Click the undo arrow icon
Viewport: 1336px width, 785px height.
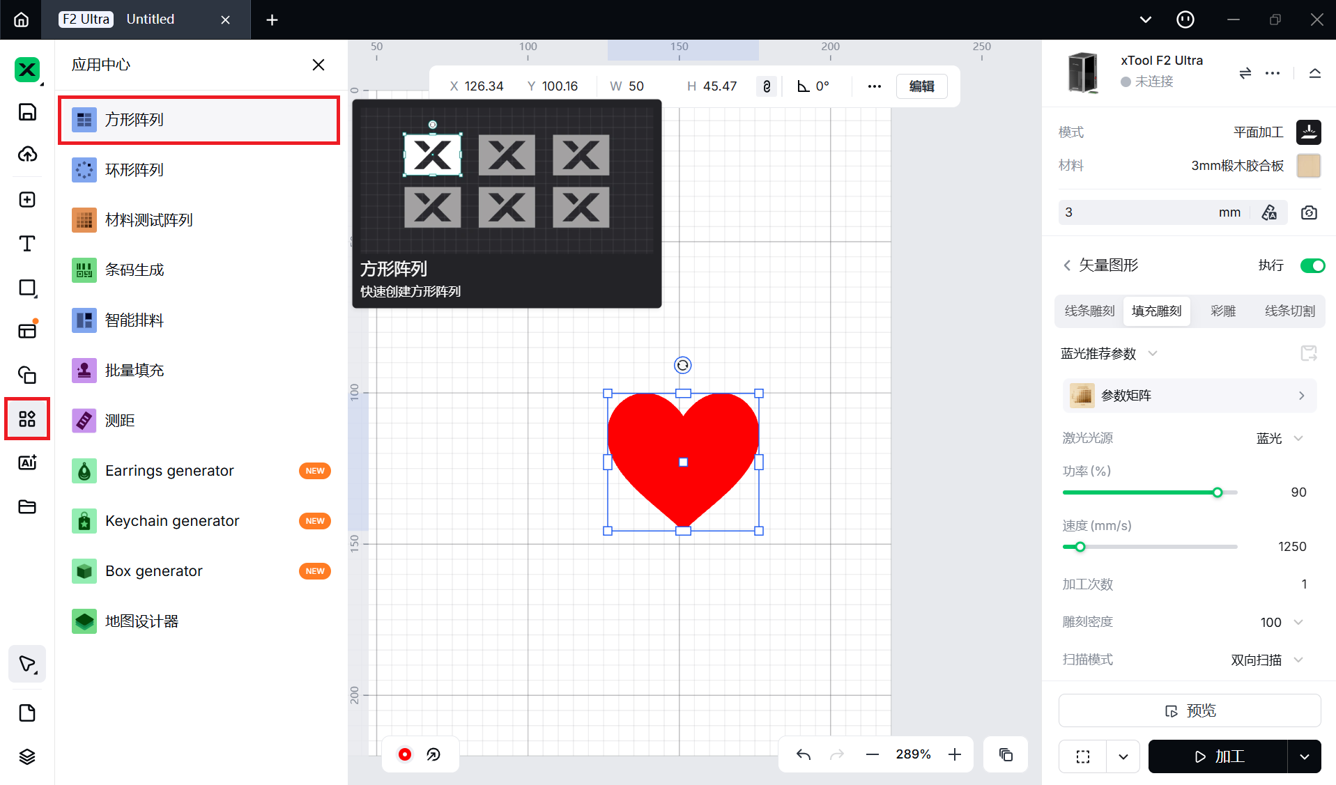pos(804,754)
